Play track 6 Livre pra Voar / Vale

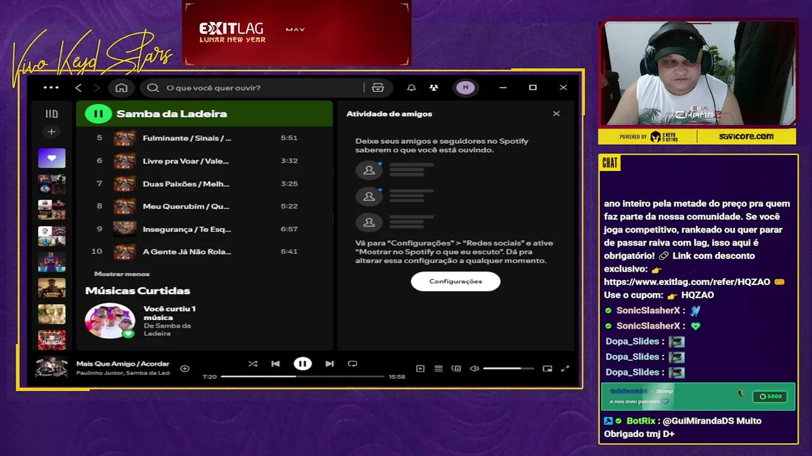204,161
